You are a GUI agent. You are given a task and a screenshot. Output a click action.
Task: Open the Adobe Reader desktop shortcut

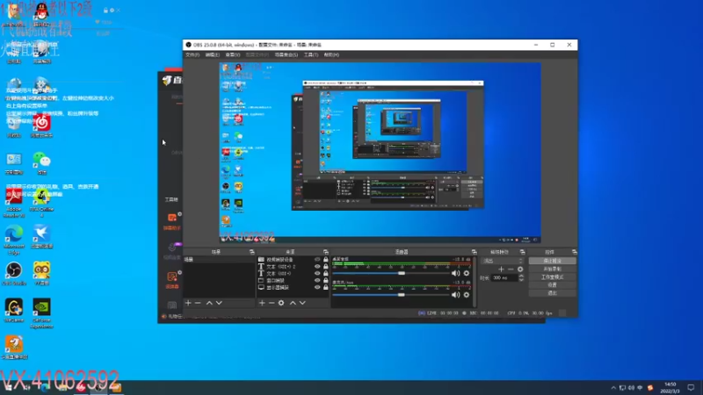(14, 203)
